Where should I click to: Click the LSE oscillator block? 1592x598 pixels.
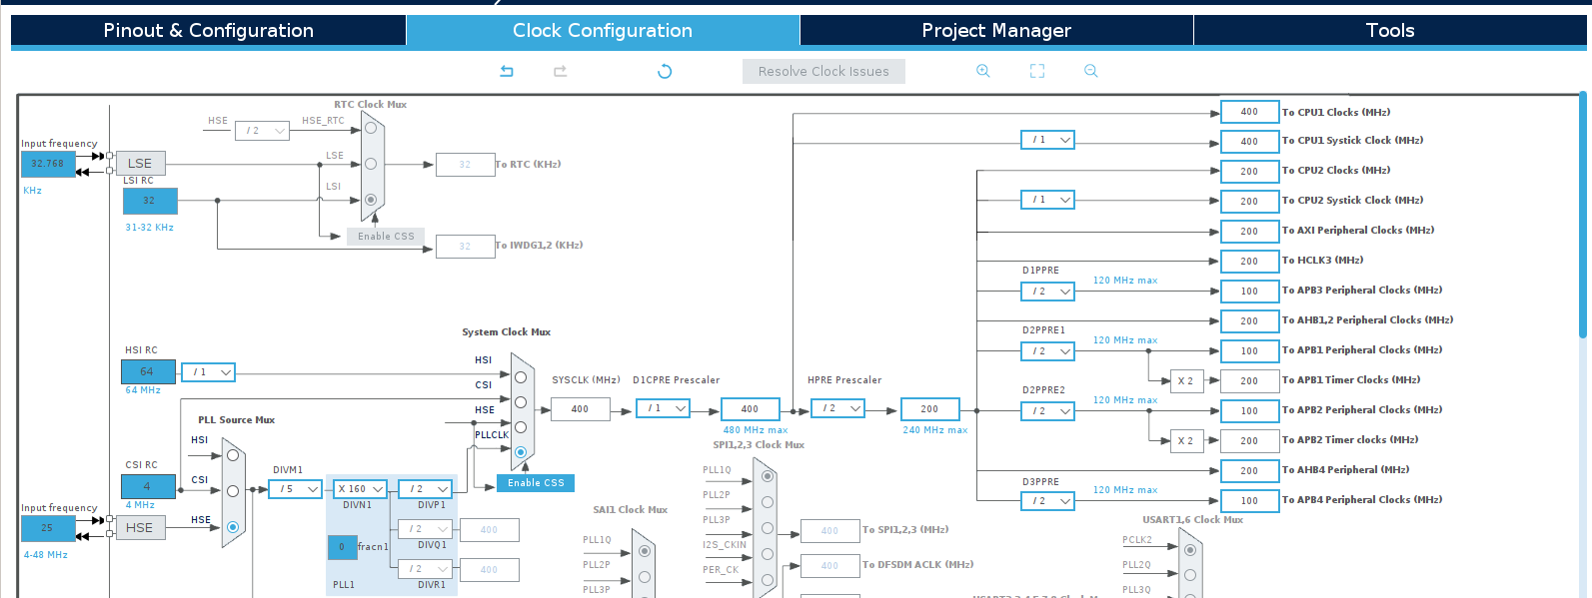[x=140, y=164]
